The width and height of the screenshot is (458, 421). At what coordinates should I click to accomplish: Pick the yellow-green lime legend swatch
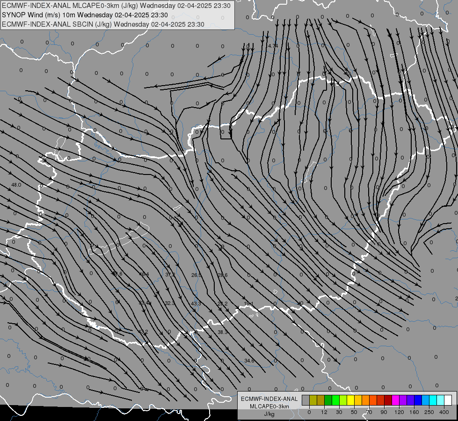(x=343, y=400)
